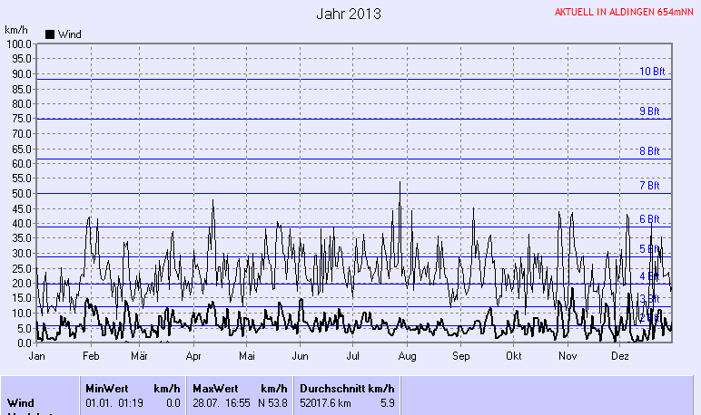This screenshot has height=415, width=701.
Task: Select the Wind legend label
Action: [x=69, y=34]
